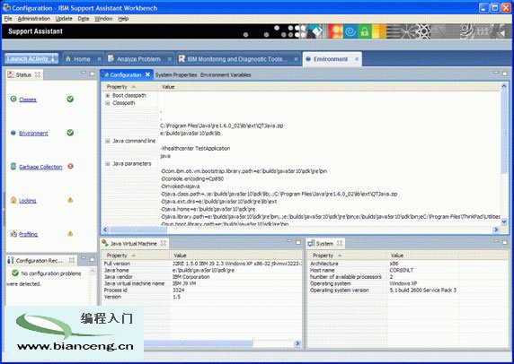Image resolution: width=514 pixels, height=364 pixels.
Task: Close the Status view
Action: tap(38, 74)
